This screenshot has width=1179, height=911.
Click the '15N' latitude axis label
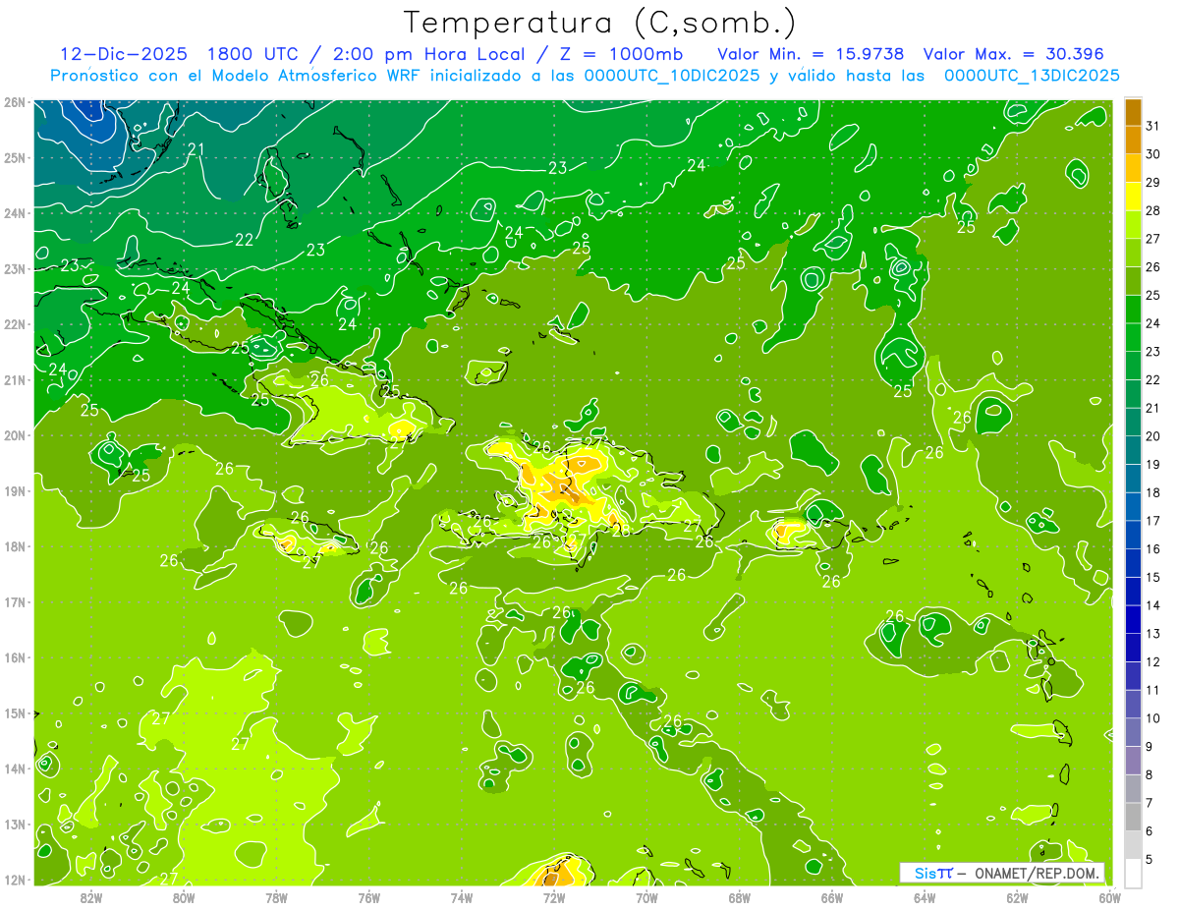tap(14, 713)
